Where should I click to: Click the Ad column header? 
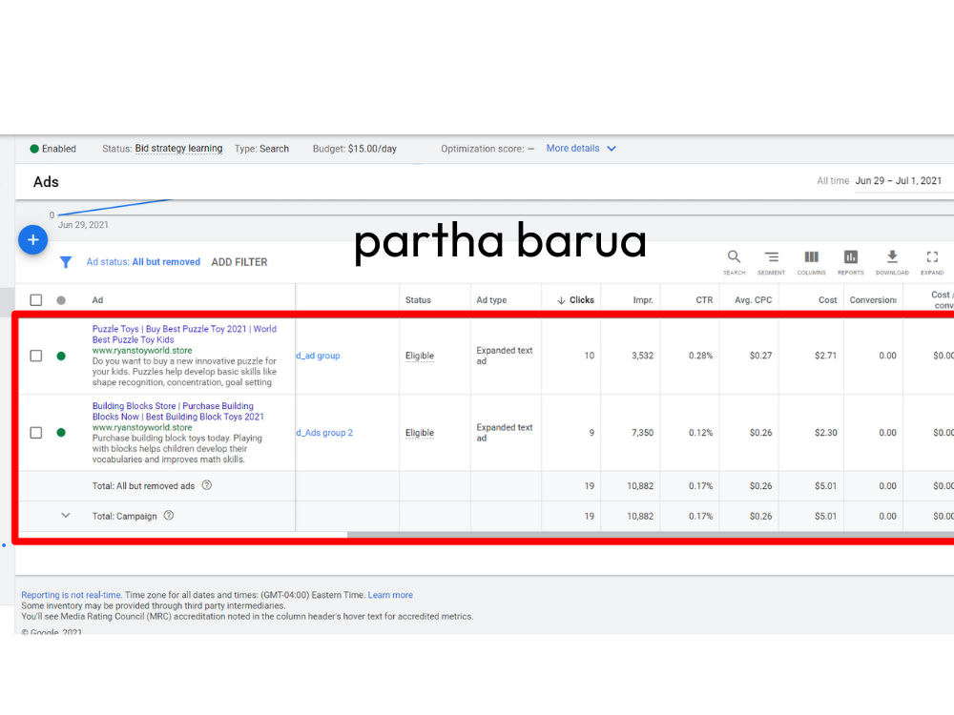click(97, 299)
